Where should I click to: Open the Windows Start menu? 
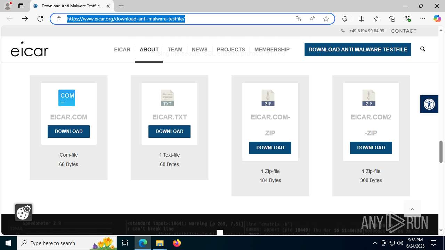coord(8,243)
